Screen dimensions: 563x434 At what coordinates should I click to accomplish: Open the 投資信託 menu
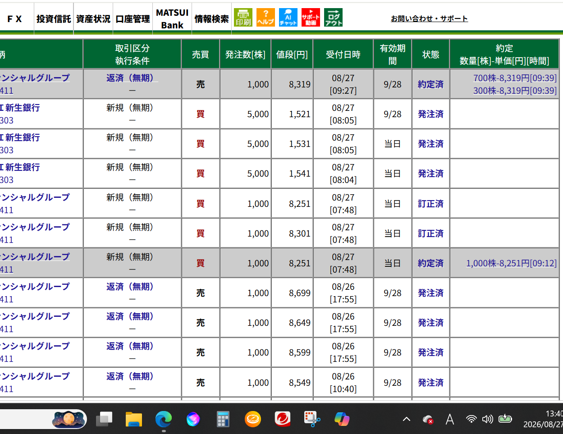tap(54, 19)
